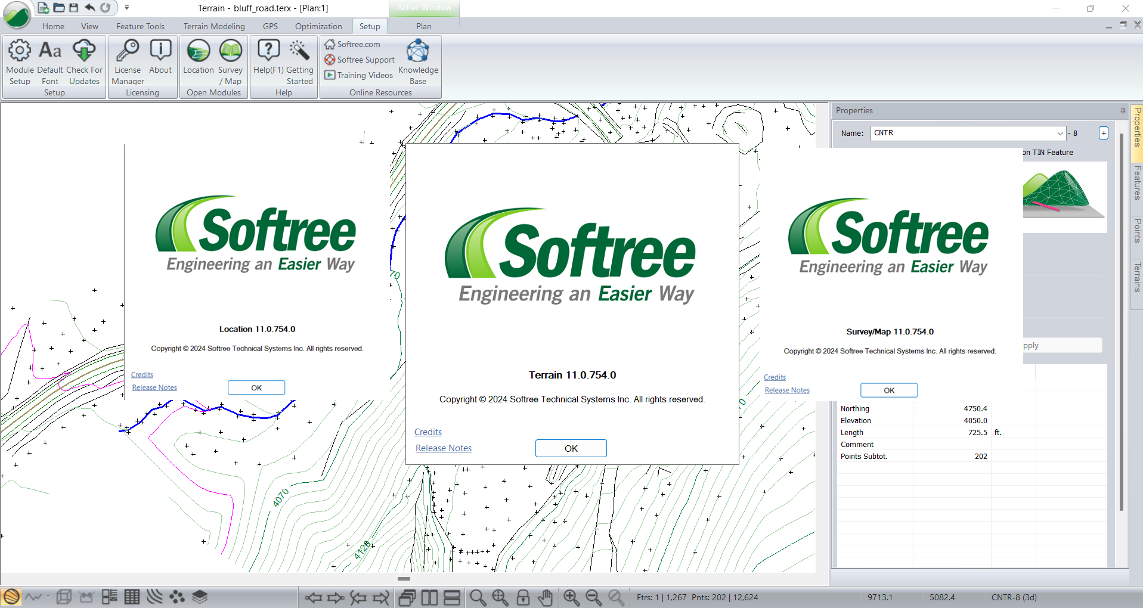
Task: Click the plus button beside feature name
Action: coord(1104,133)
